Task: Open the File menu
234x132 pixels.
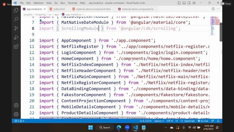Action: coord(22,3)
